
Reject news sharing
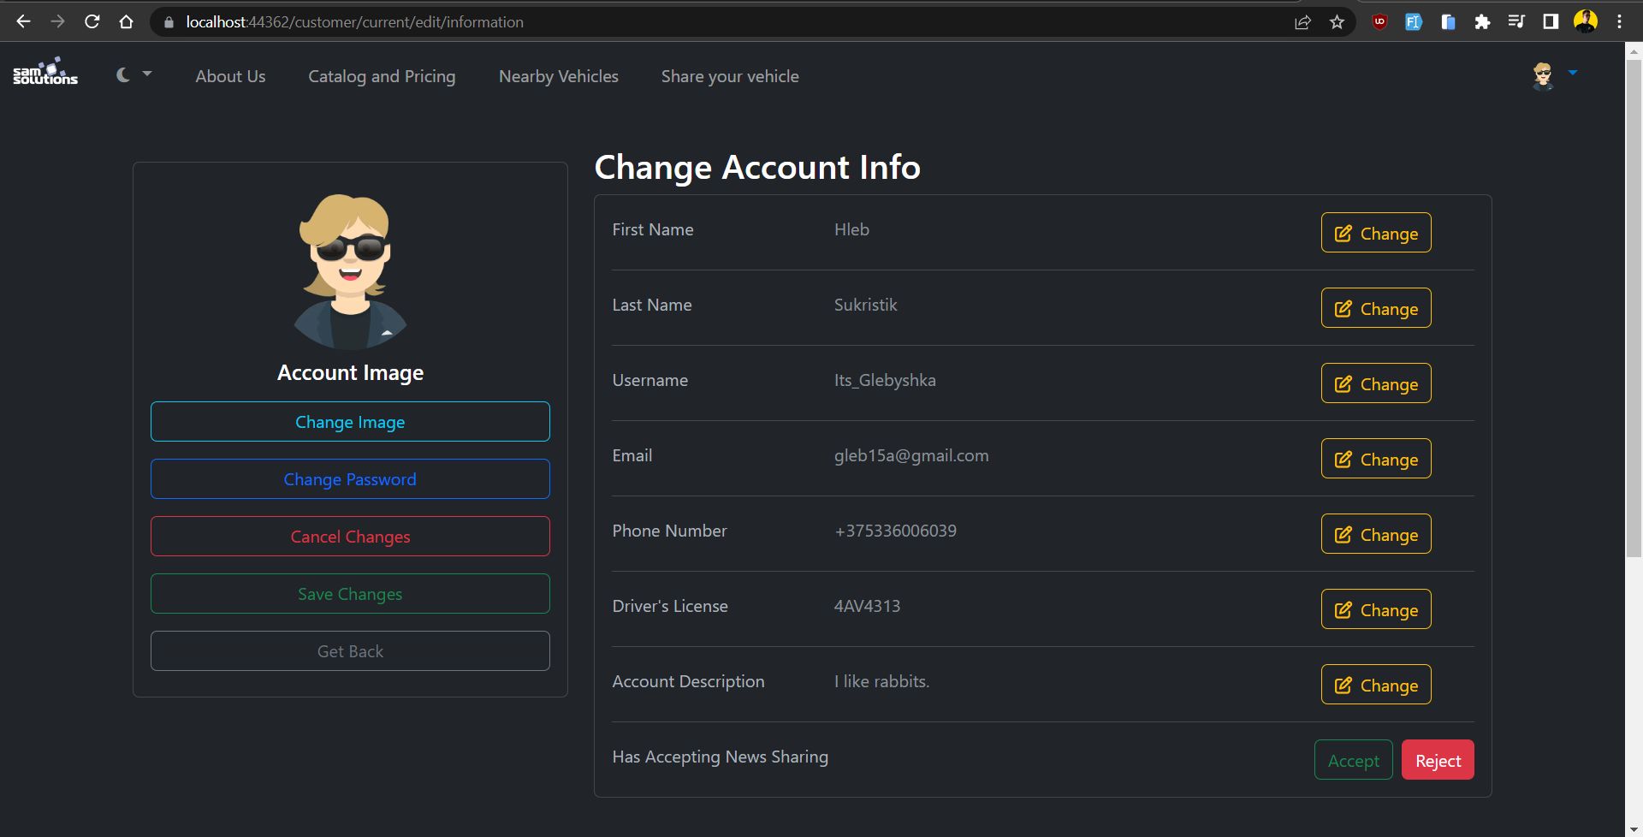pos(1438,760)
